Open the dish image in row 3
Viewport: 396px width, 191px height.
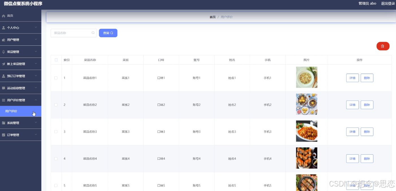tap(306, 131)
